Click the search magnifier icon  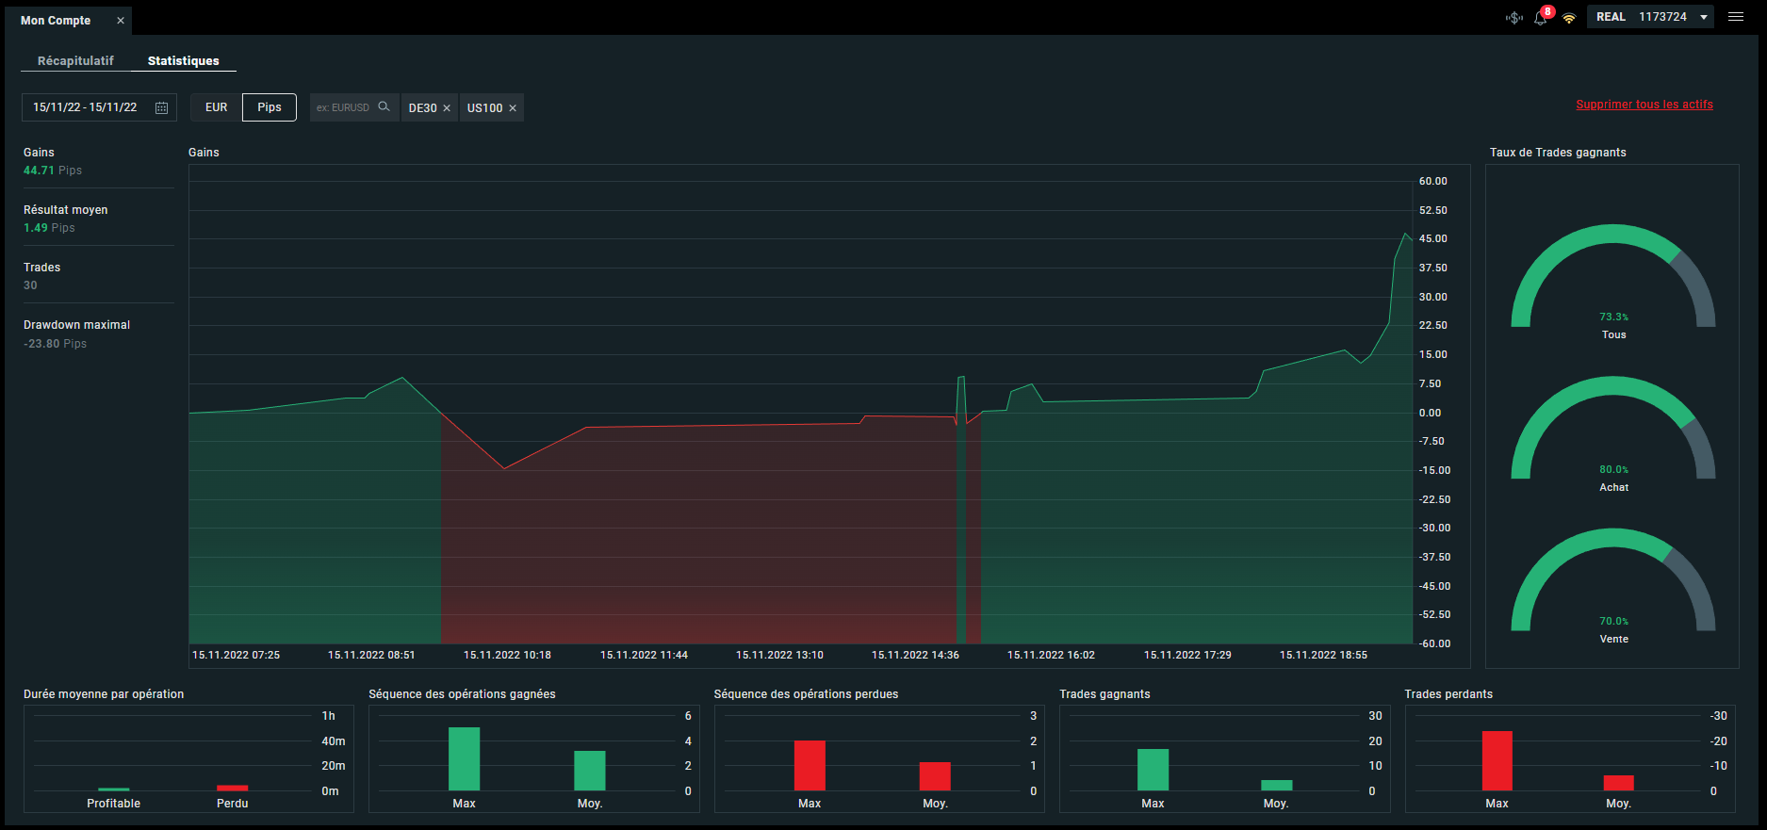click(x=384, y=106)
